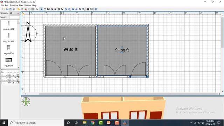Open Help with the question mark icon
This screenshot has height=126, width=224.
(x=96, y=9)
